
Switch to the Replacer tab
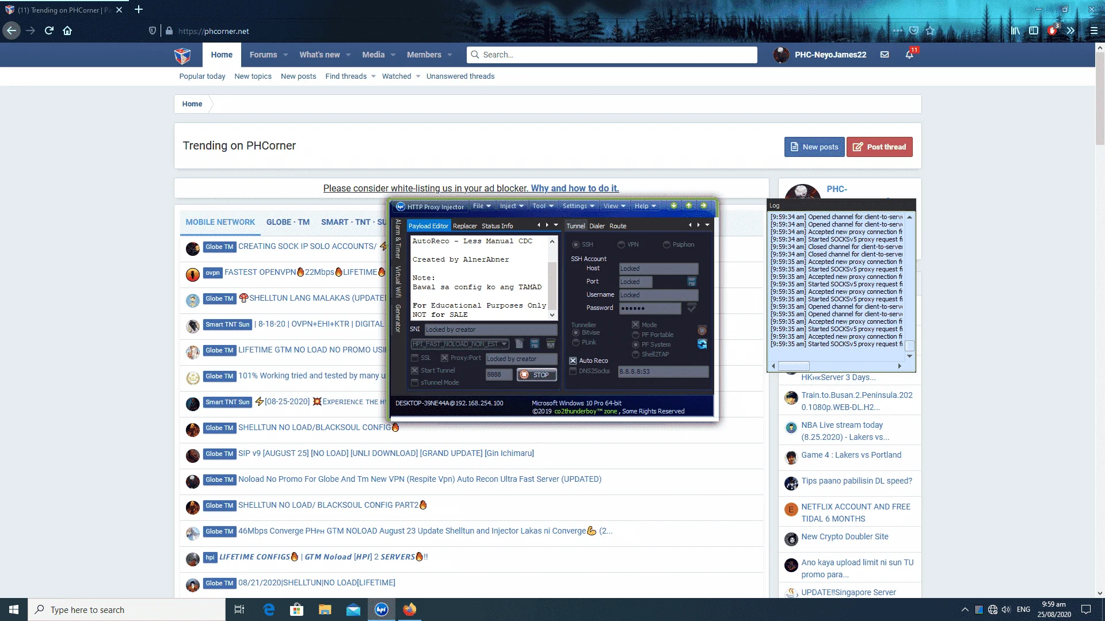point(464,226)
